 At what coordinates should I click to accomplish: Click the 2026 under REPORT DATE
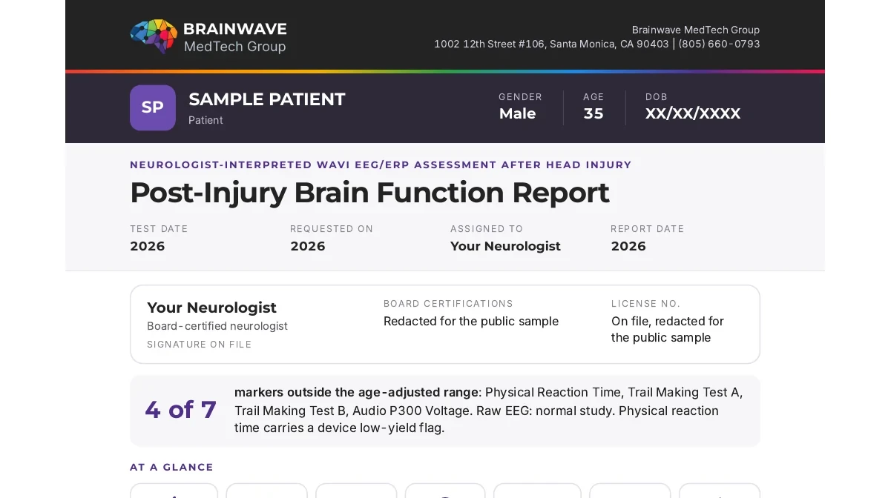click(x=628, y=246)
